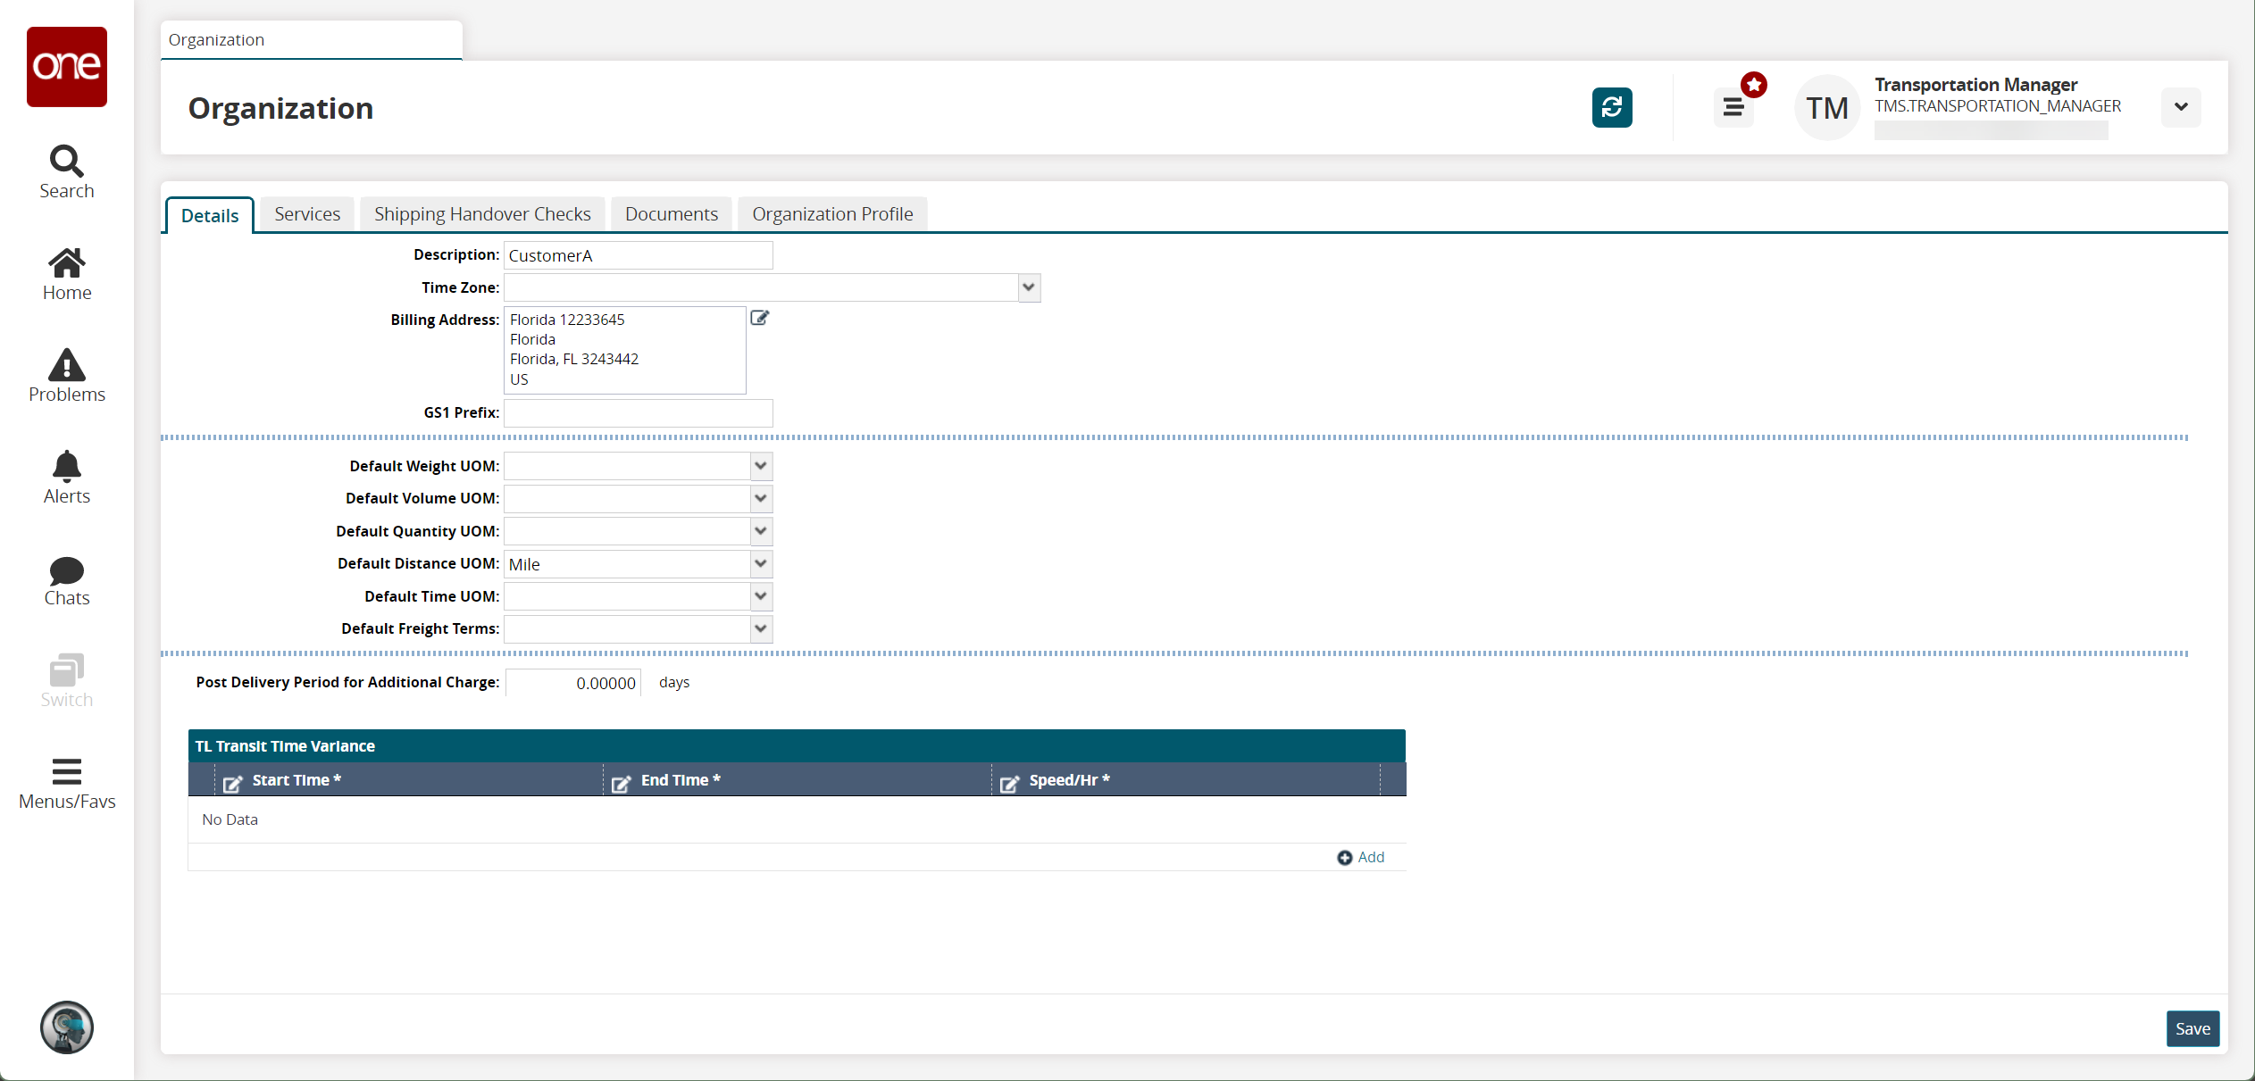Switch to the Services tab
Image resolution: width=2255 pixels, height=1081 pixels.
tap(307, 214)
